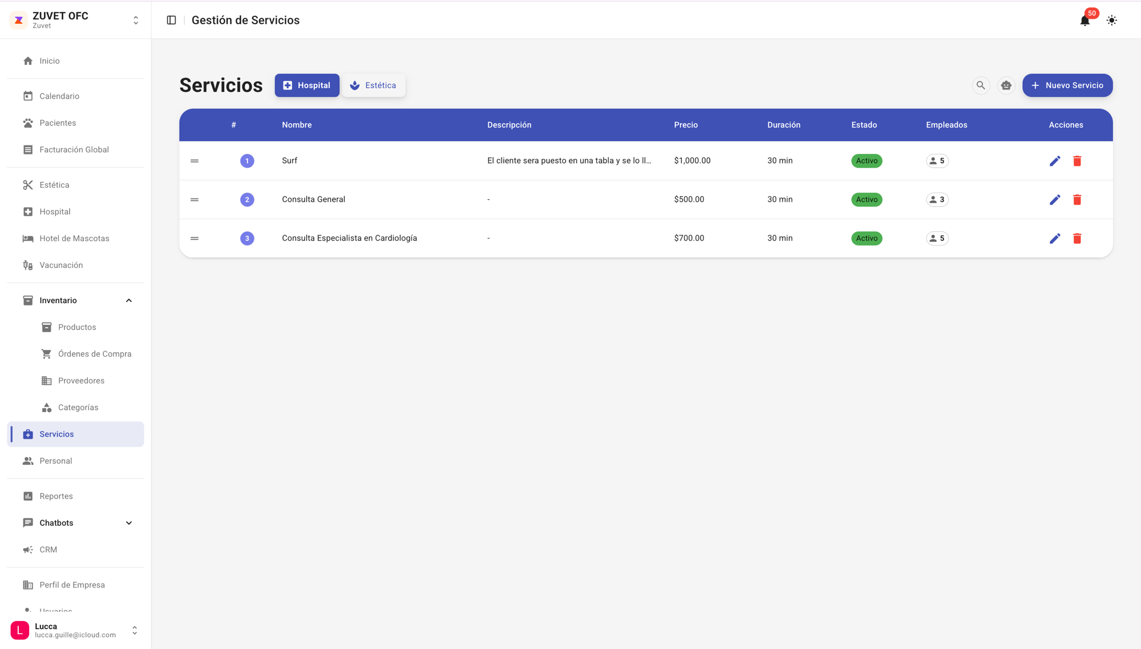Click the Nombre column header
This screenshot has height=649, width=1141.
click(297, 125)
